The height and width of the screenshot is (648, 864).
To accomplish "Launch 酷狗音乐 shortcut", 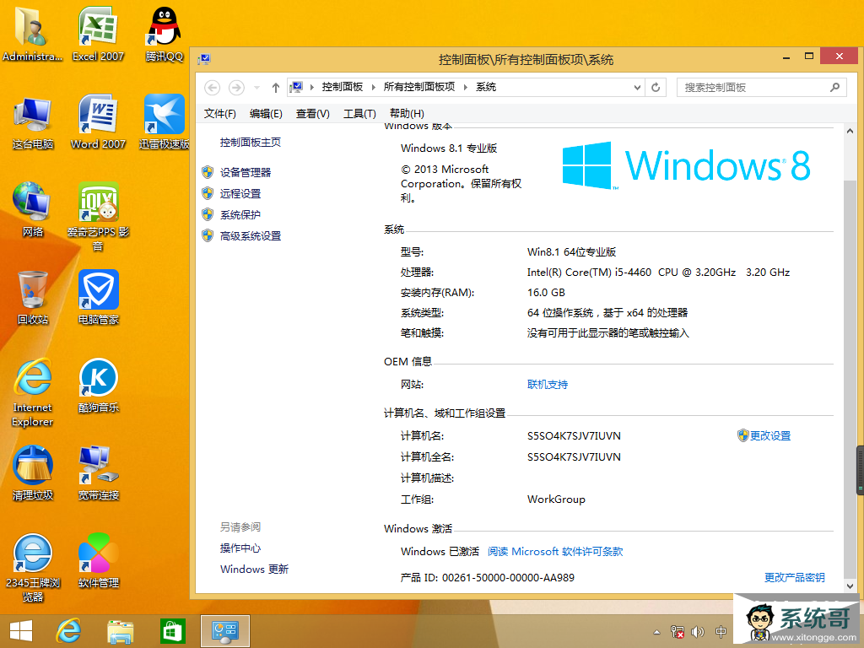I will click(x=98, y=386).
